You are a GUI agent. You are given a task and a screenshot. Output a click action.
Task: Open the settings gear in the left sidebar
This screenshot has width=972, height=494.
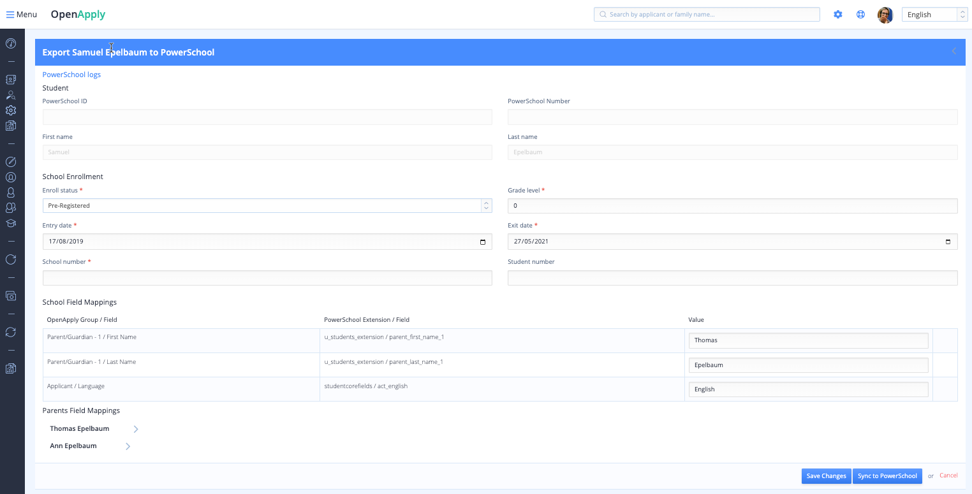coord(11,110)
